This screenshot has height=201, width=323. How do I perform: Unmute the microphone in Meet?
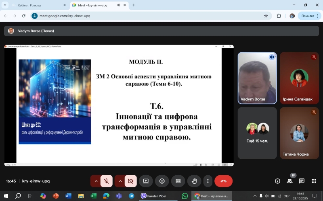106,181
